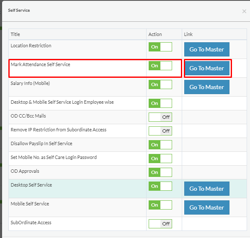Viewport: 250px width, 238px height.
Task: Enable the OD CC/Bcc Mails switch
Action: click(x=160, y=117)
